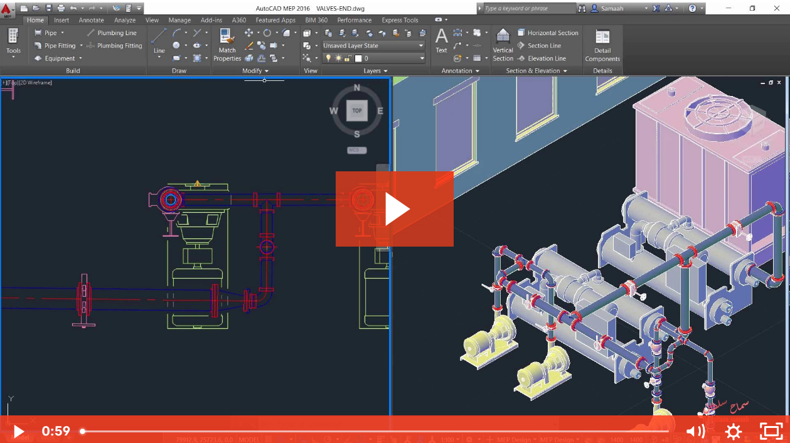The height and width of the screenshot is (443, 790).
Task: Open the AutoCAD MEP application menu logo
Action: pos(8,9)
